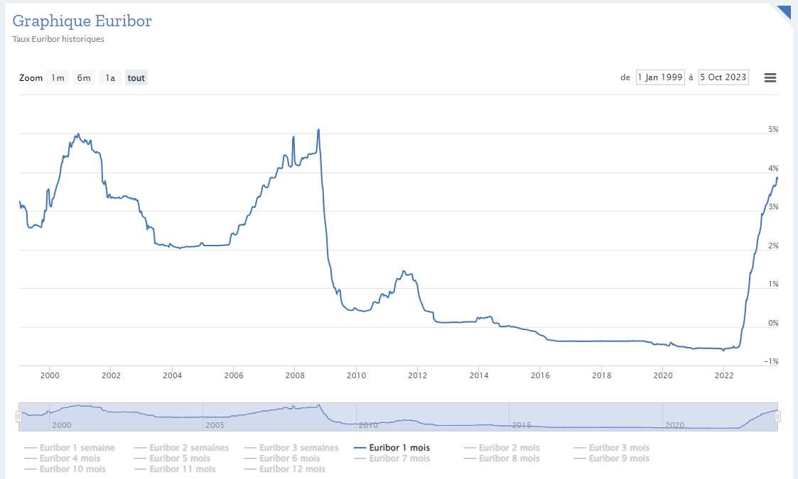The image size is (798, 479).
Task: Click the Graphique Euribor title
Action: tap(82, 21)
